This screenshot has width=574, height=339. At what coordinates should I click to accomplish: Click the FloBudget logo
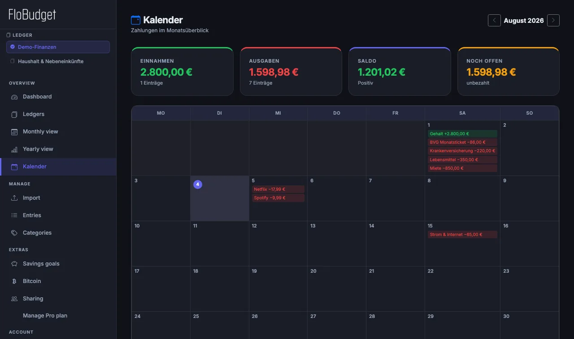pos(32,15)
